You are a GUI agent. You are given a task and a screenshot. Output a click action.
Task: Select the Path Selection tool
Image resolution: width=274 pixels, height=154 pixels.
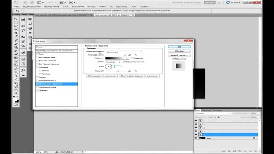pyautogui.click(x=16, y=76)
